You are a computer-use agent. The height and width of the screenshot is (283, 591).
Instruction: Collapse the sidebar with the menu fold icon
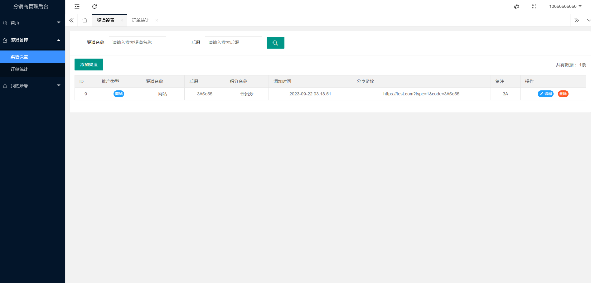(x=77, y=7)
